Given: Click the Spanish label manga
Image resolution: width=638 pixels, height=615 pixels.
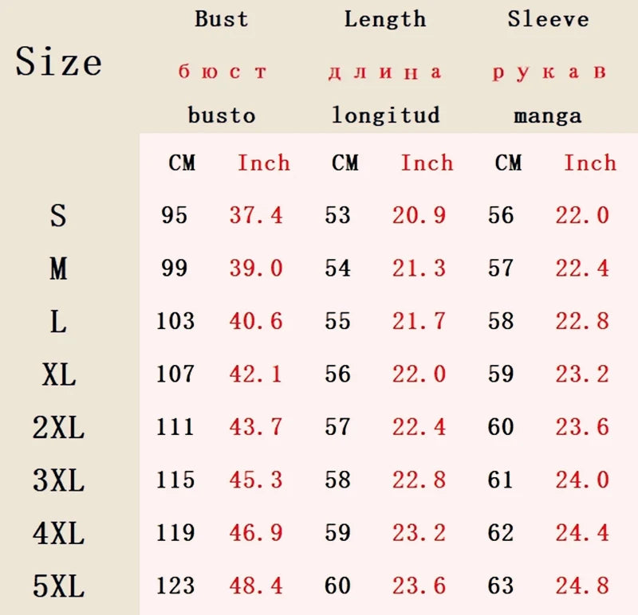Looking at the screenshot, I should click(x=548, y=116).
